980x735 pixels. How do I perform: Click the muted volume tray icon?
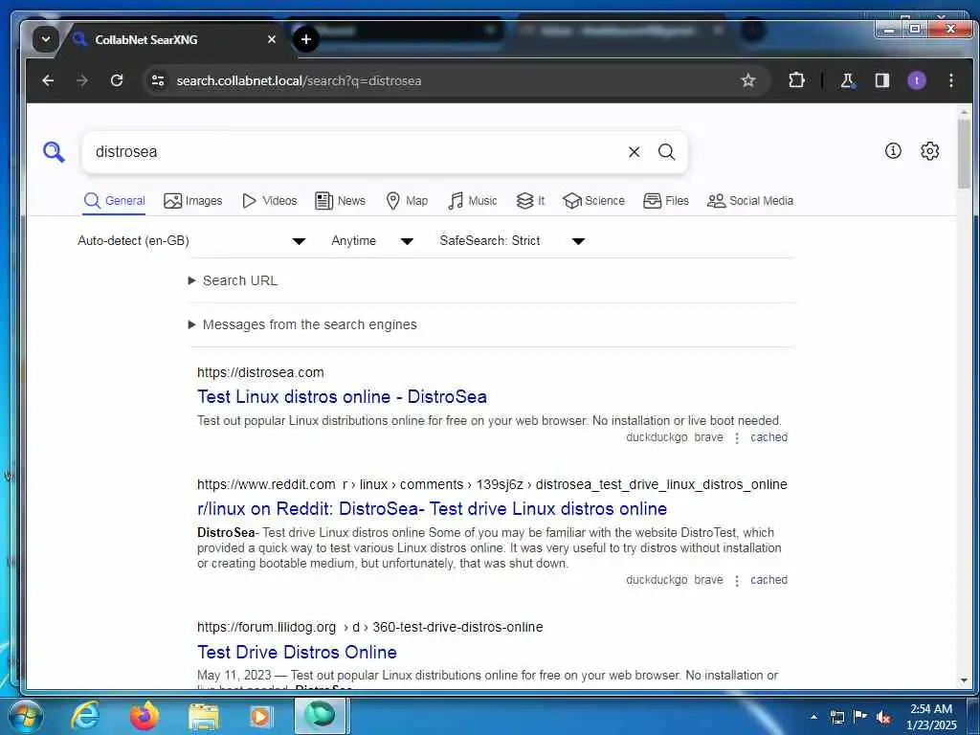[884, 717]
